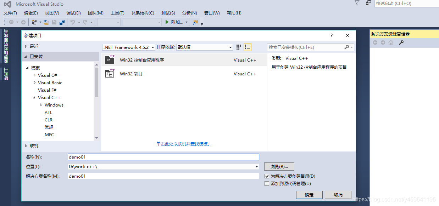Click the Win32 Console Application template icon
The width and height of the screenshot is (439, 206).
[x=110, y=59]
